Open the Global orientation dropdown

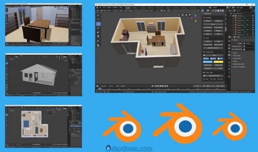pos(151,11)
